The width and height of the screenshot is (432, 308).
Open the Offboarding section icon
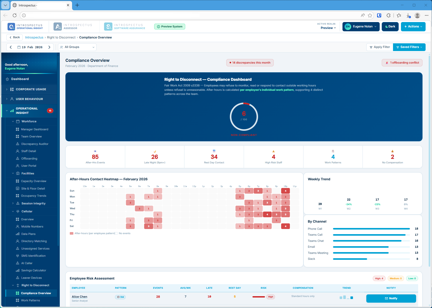coord(17,158)
